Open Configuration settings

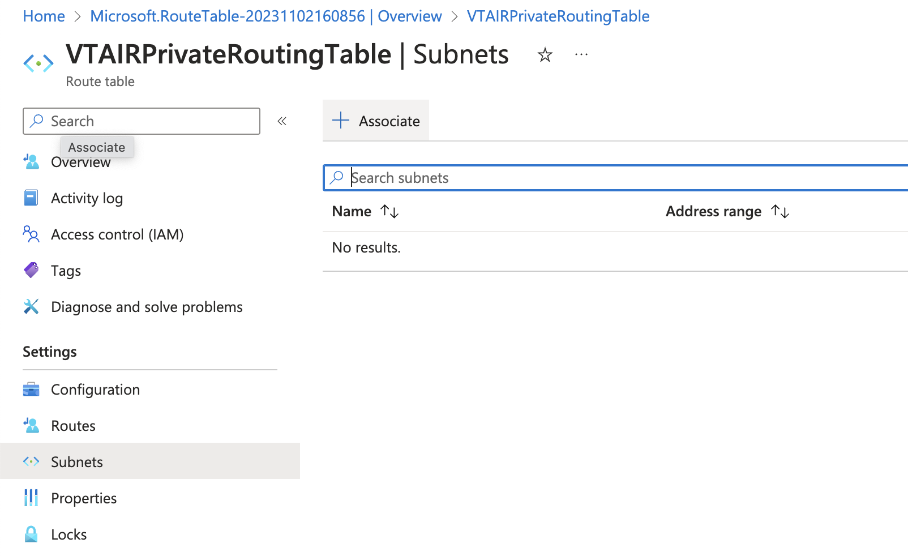click(95, 390)
